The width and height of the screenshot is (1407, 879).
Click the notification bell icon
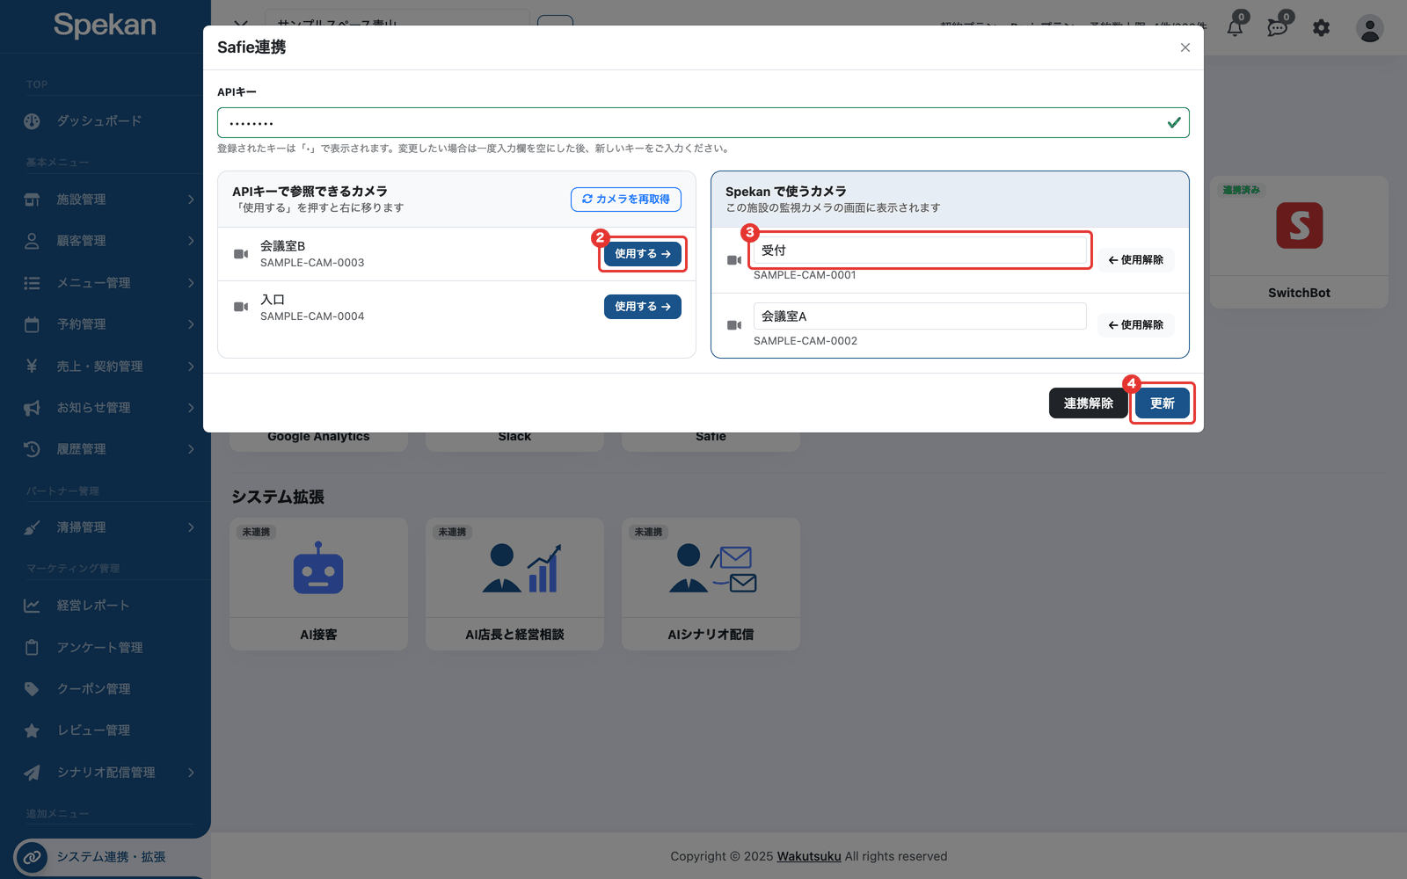pos(1235,28)
